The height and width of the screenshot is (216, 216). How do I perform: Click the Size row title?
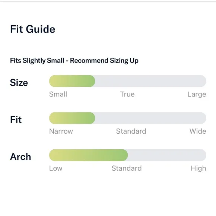pyautogui.click(x=19, y=83)
